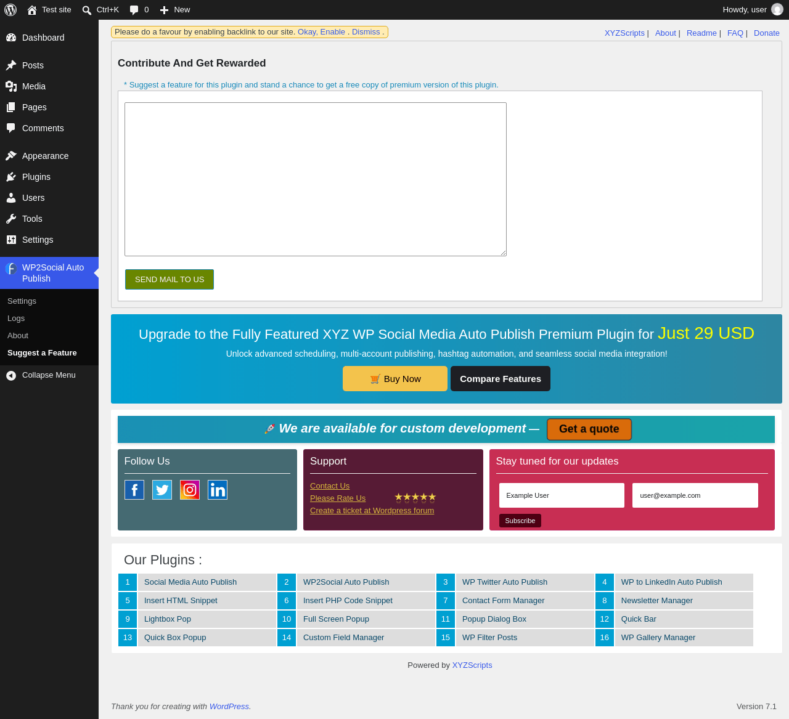Viewport: 789px width, 719px height.
Task: Open the About submenu item in sidebar
Action: pos(18,336)
